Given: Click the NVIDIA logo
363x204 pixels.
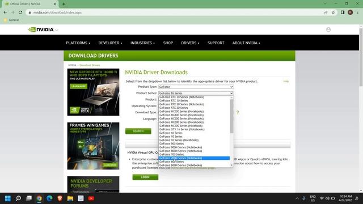Looking at the screenshot, I should pyautogui.click(x=41, y=29).
